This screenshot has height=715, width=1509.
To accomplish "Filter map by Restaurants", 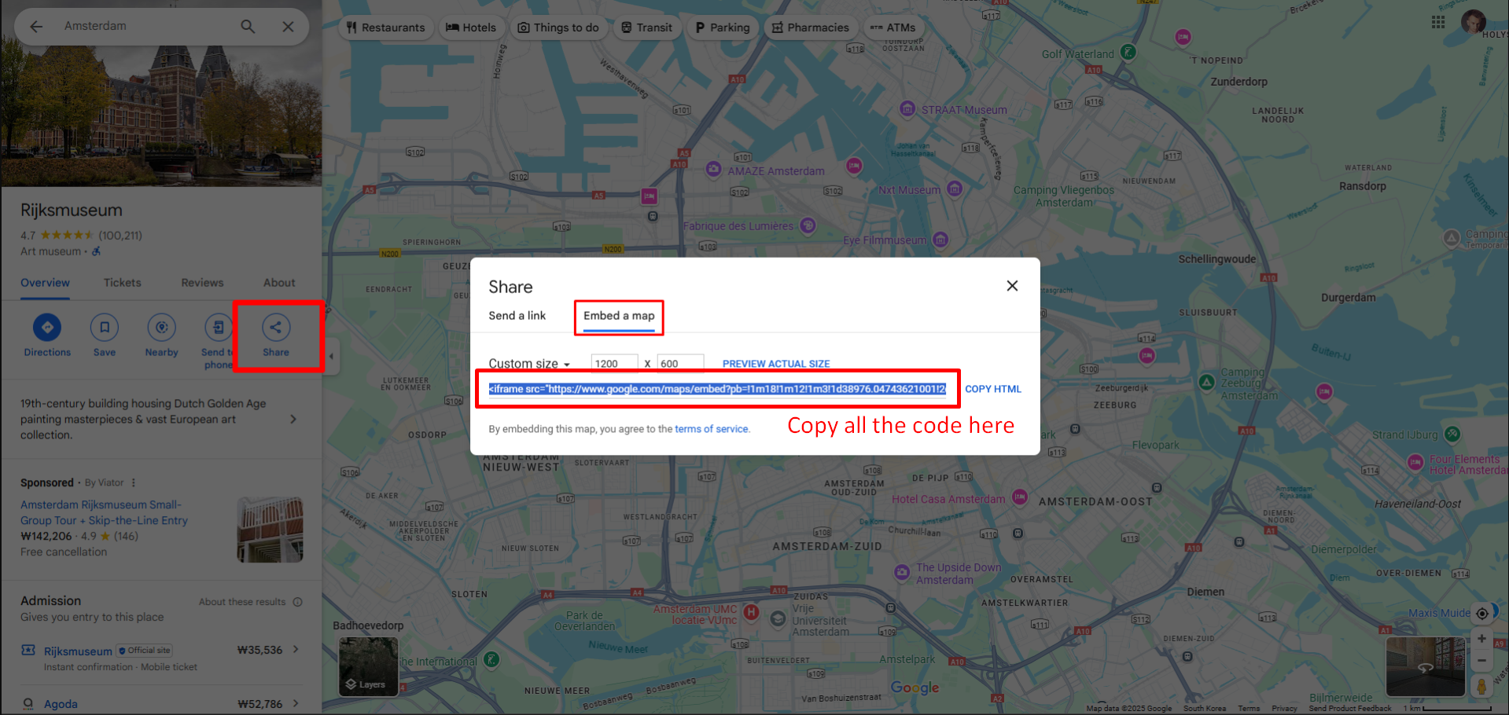I will coord(385,27).
